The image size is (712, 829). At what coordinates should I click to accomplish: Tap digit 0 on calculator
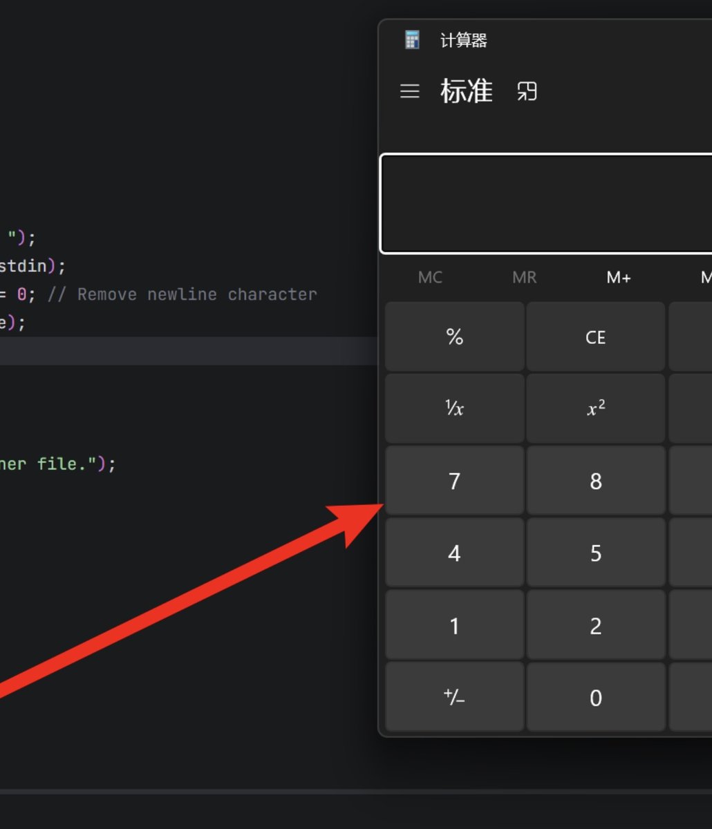(x=596, y=698)
